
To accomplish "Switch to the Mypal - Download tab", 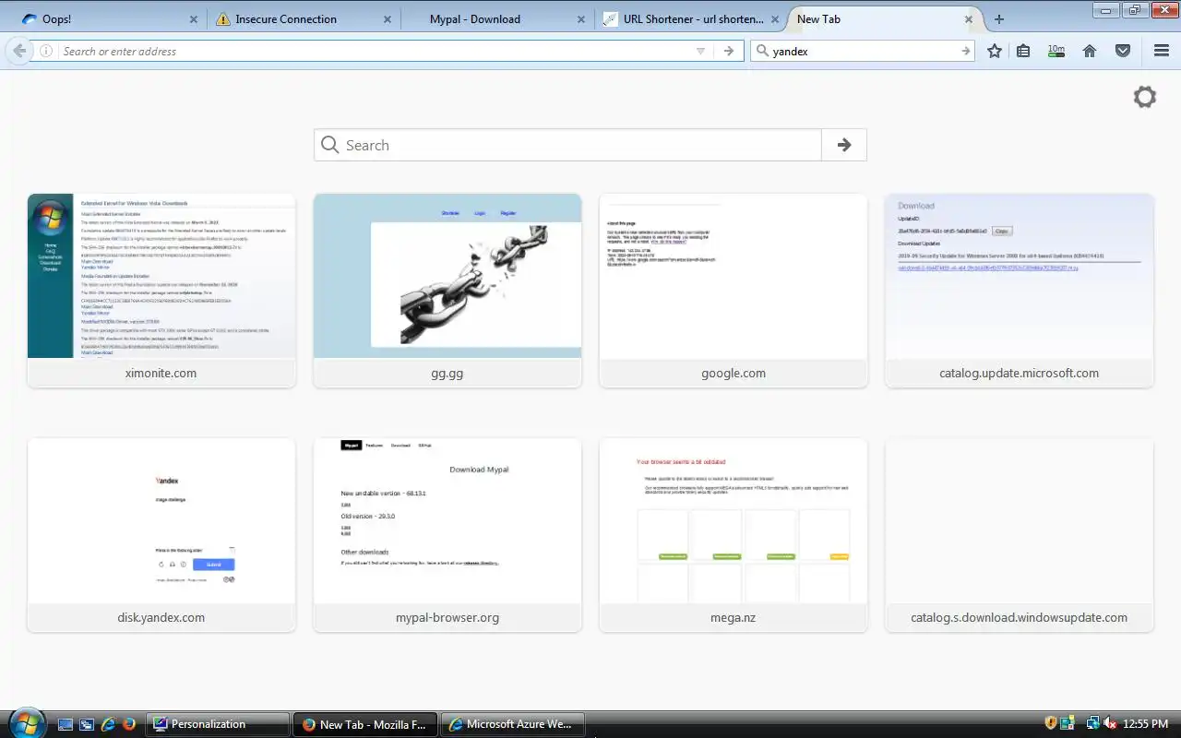I will pyautogui.click(x=495, y=19).
